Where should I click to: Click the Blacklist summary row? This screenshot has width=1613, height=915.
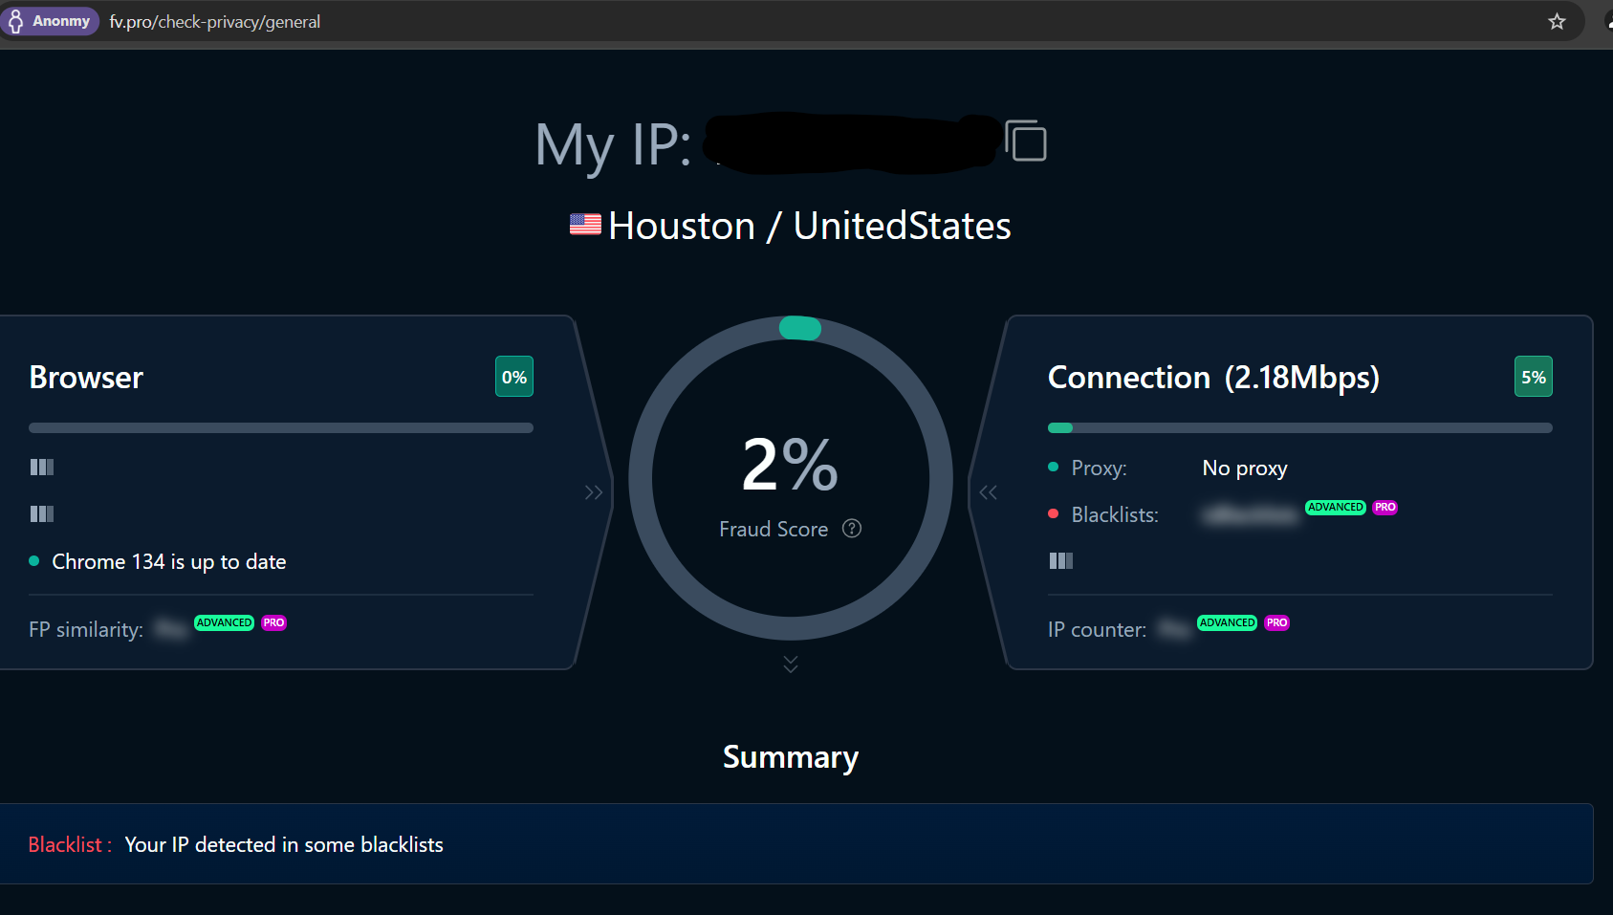tap(796, 844)
